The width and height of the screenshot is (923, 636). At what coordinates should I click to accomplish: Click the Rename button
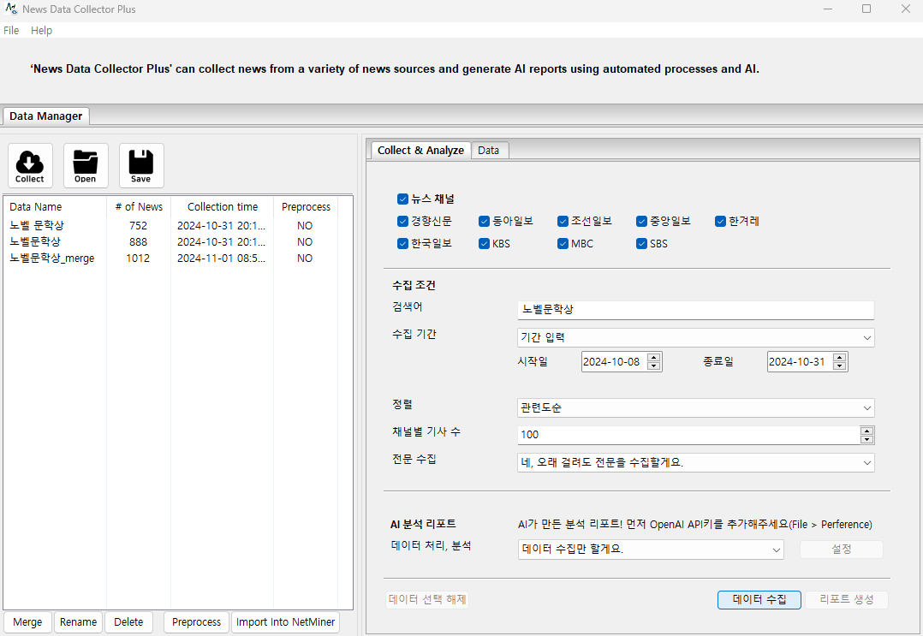[x=78, y=622]
